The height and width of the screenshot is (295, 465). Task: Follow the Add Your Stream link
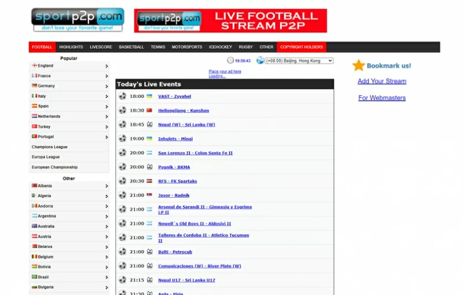tap(382, 81)
